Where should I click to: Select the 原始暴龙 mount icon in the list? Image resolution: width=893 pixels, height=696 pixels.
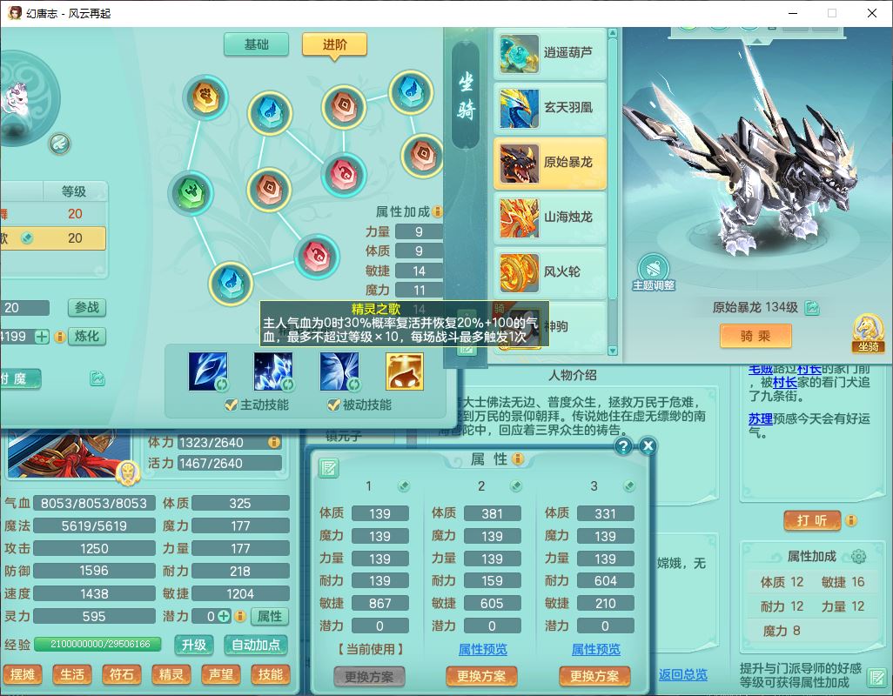(x=520, y=163)
